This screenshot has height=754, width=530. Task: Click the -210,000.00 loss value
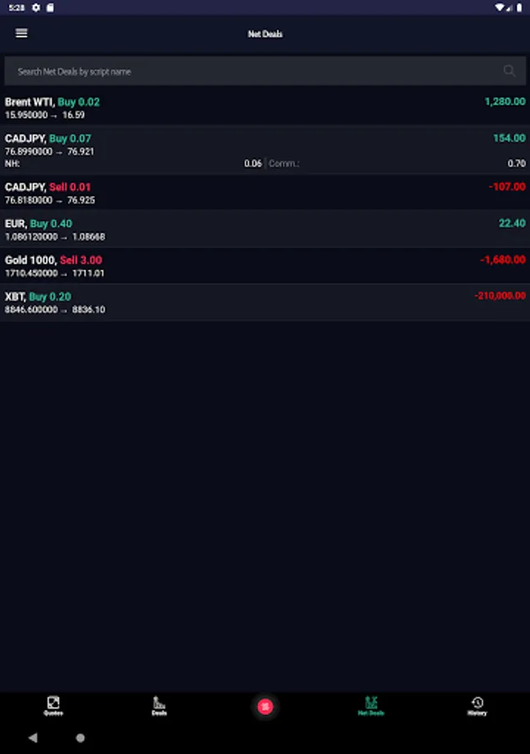[x=500, y=296]
